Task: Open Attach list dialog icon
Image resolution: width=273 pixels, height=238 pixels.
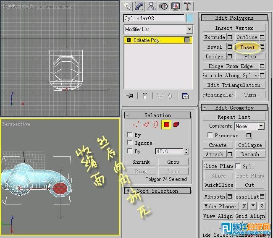Action: 230,154
